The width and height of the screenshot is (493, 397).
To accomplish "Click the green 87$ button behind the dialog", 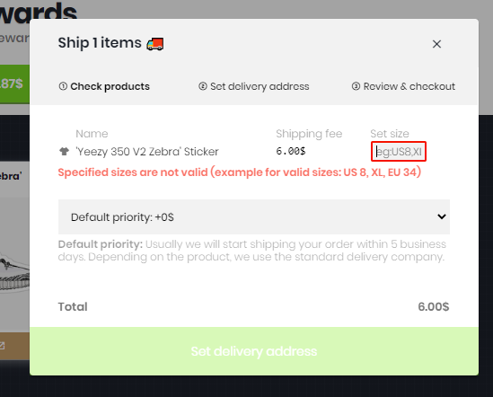I will 14,84.
